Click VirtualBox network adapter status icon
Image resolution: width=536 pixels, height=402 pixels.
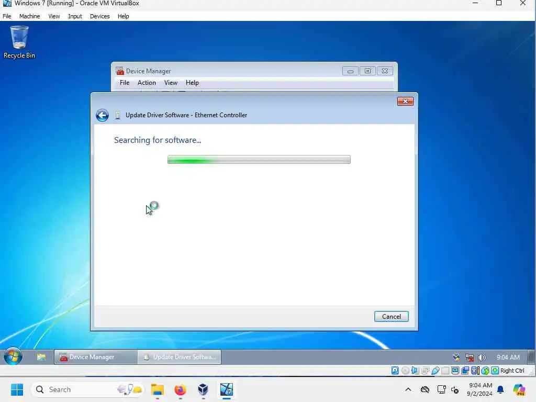[425, 371]
